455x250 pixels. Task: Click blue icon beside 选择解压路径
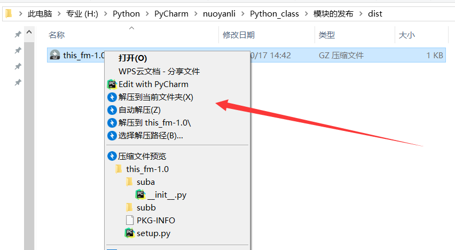[x=112, y=135]
